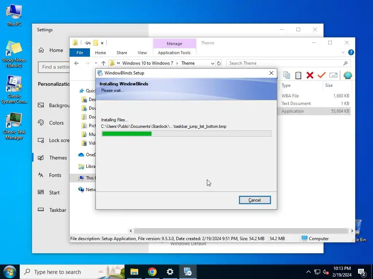Show hidden system tray icons
The image size is (373, 279).
pos(308,272)
